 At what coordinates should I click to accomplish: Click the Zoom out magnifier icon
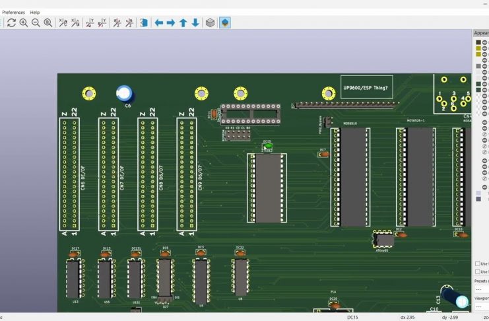36,22
